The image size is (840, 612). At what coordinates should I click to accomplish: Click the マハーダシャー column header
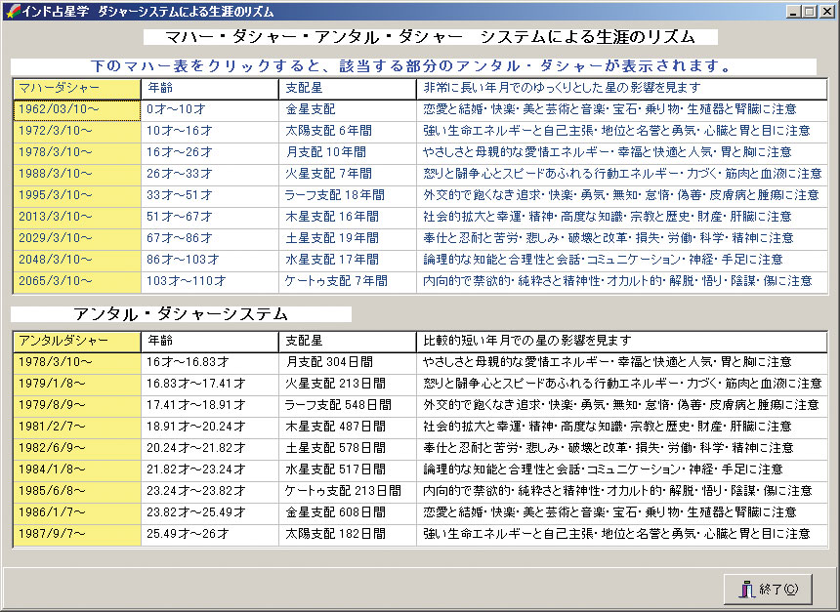point(76,89)
